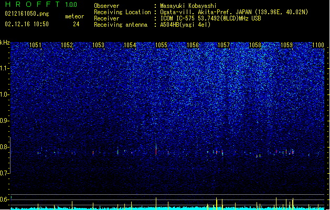This screenshot has width=330, height=210.
Task: Click the kHz axis unit label
Action: [5, 43]
